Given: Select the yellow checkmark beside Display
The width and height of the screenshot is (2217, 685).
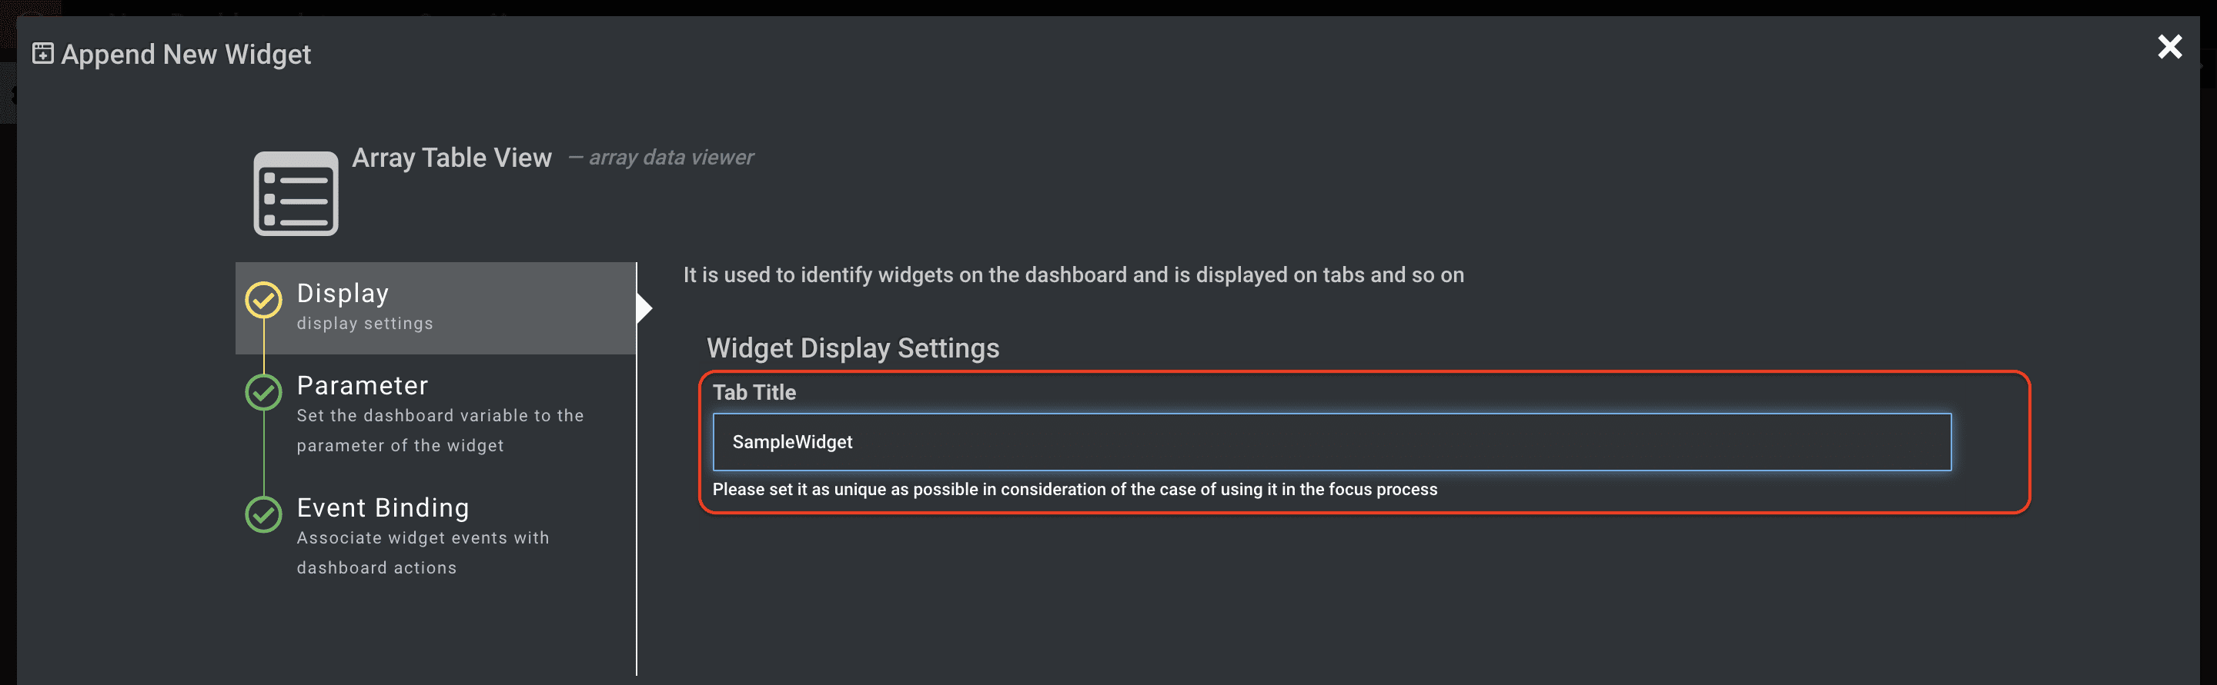Looking at the screenshot, I should 263,300.
